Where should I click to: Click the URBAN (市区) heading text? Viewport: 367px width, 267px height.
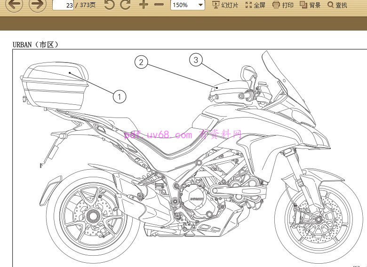(36, 45)
